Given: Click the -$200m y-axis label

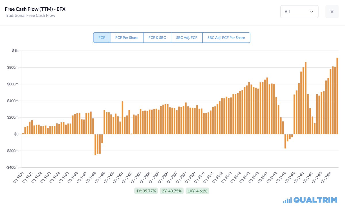Looking at the screenshot, I should pos(13,151).
